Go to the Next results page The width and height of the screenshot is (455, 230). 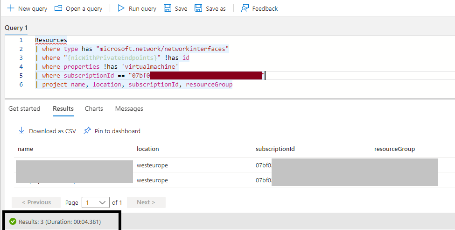pos(146,202)
